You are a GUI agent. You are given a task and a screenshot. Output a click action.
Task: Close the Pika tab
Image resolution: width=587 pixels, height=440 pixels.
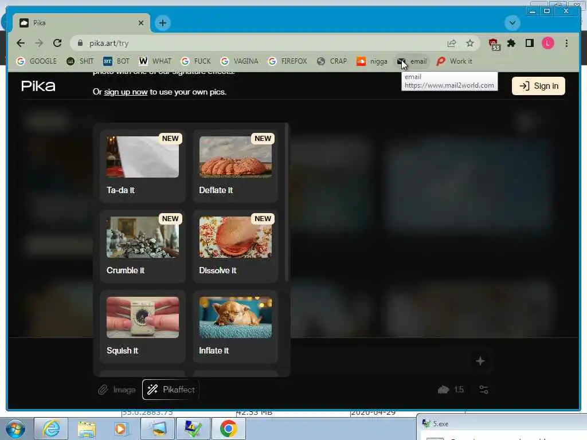coord(141,23)
